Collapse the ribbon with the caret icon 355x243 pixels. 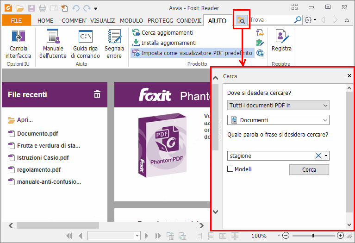pos(347,20)
